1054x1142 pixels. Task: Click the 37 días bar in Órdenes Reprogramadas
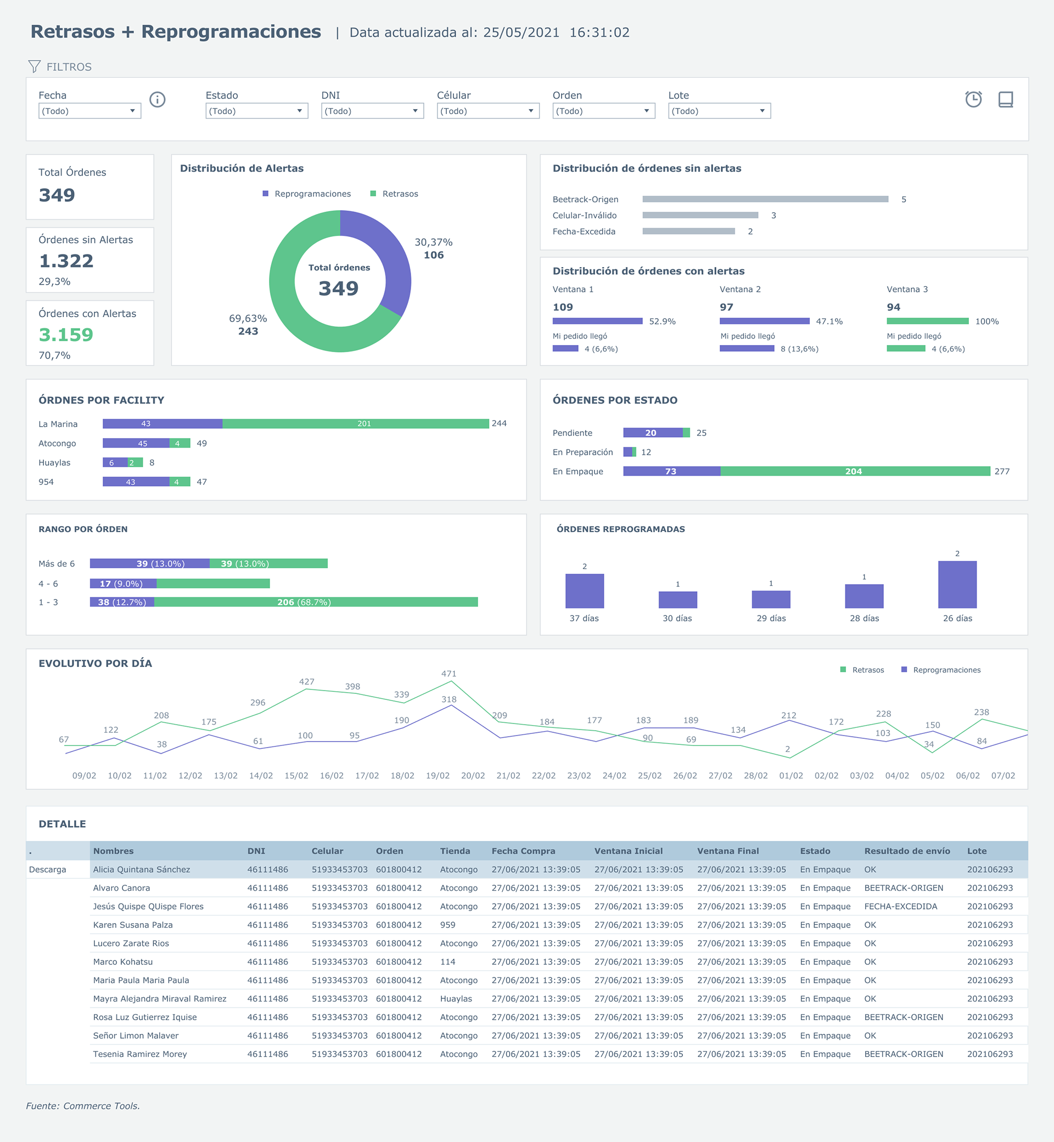tap(585, 591)
